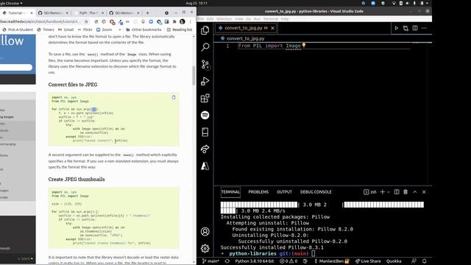Switch to DEBUG CONSOLE panel tab
The image size is (471, 265).
click(x=316, y=191)
